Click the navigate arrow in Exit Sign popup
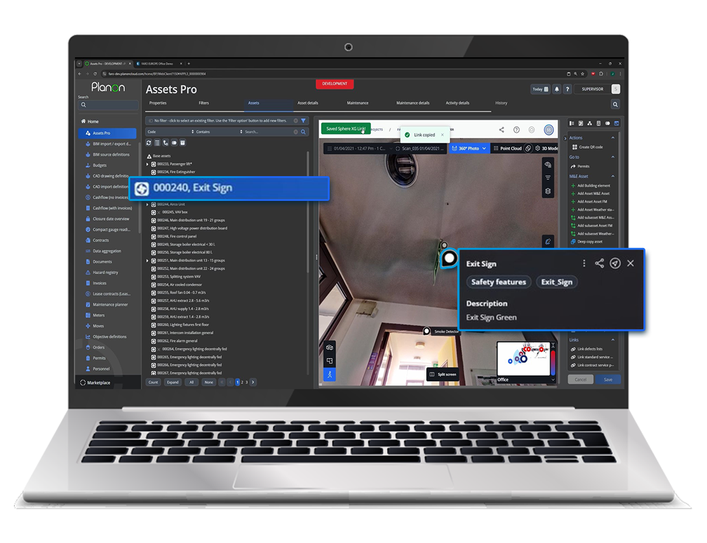 coord(615,263)
